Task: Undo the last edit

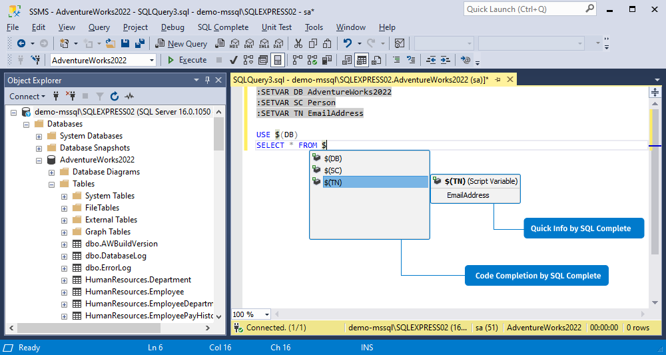Action: [x=348, y=43]
